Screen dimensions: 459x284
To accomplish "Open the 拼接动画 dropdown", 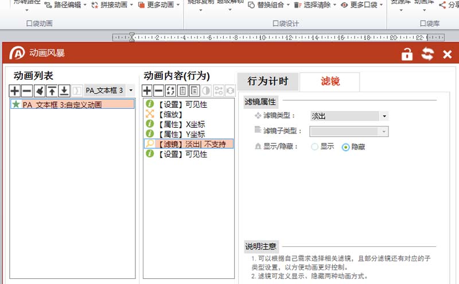I will coord(112,5).
